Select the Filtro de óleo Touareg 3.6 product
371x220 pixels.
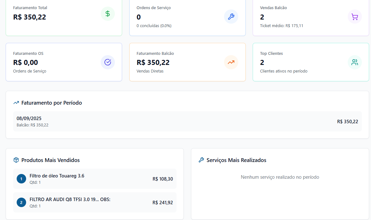tap(57, 176)
